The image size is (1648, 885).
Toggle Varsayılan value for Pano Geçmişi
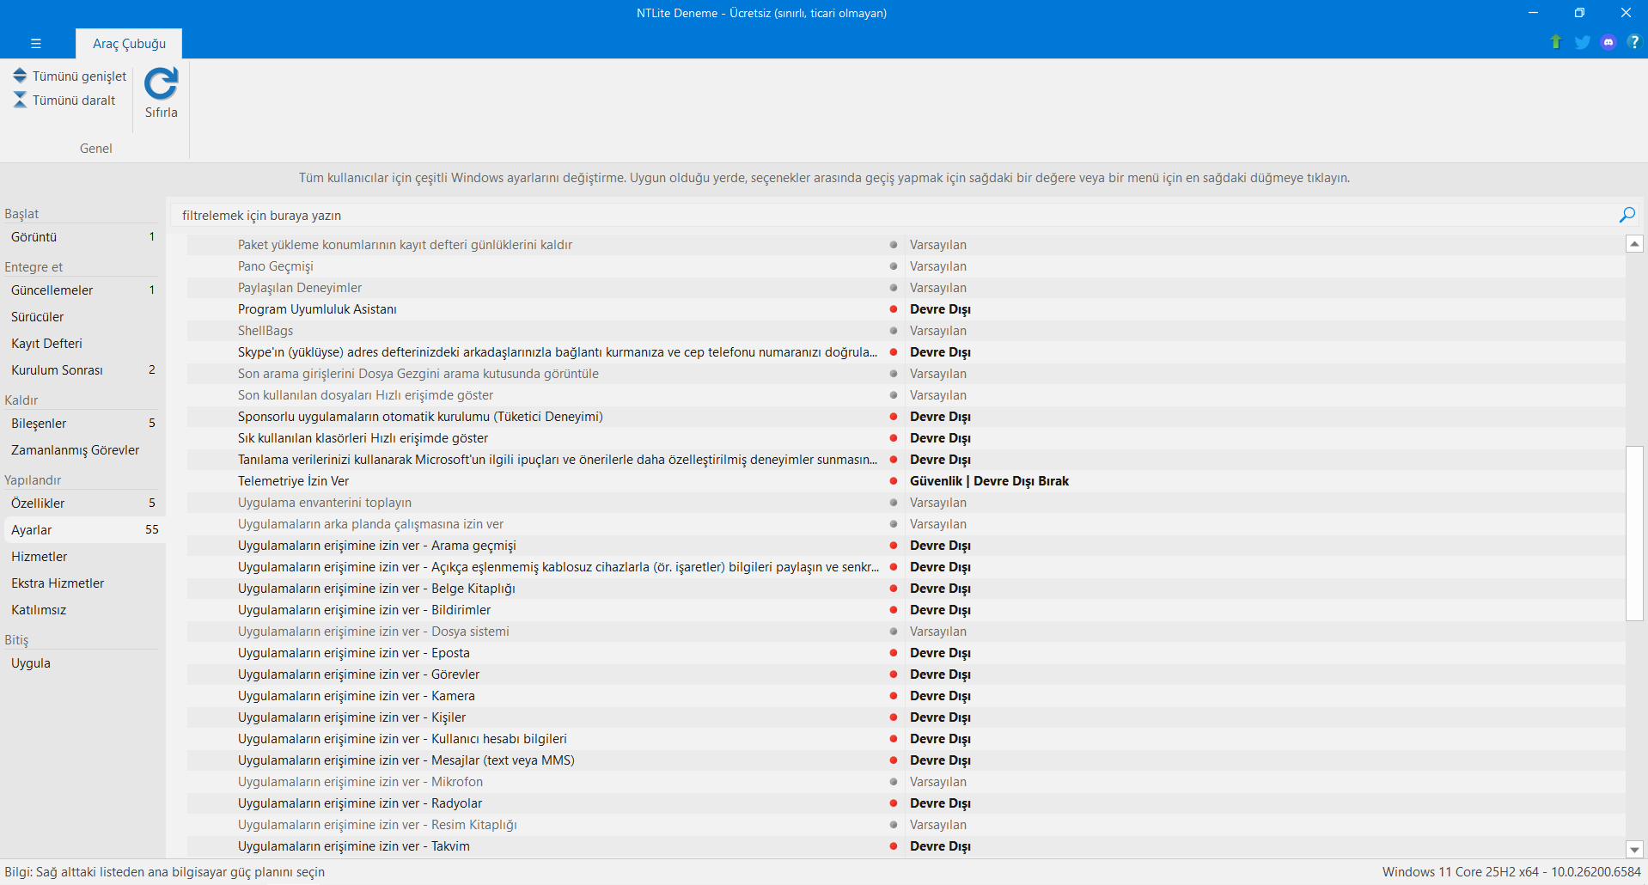938,266
